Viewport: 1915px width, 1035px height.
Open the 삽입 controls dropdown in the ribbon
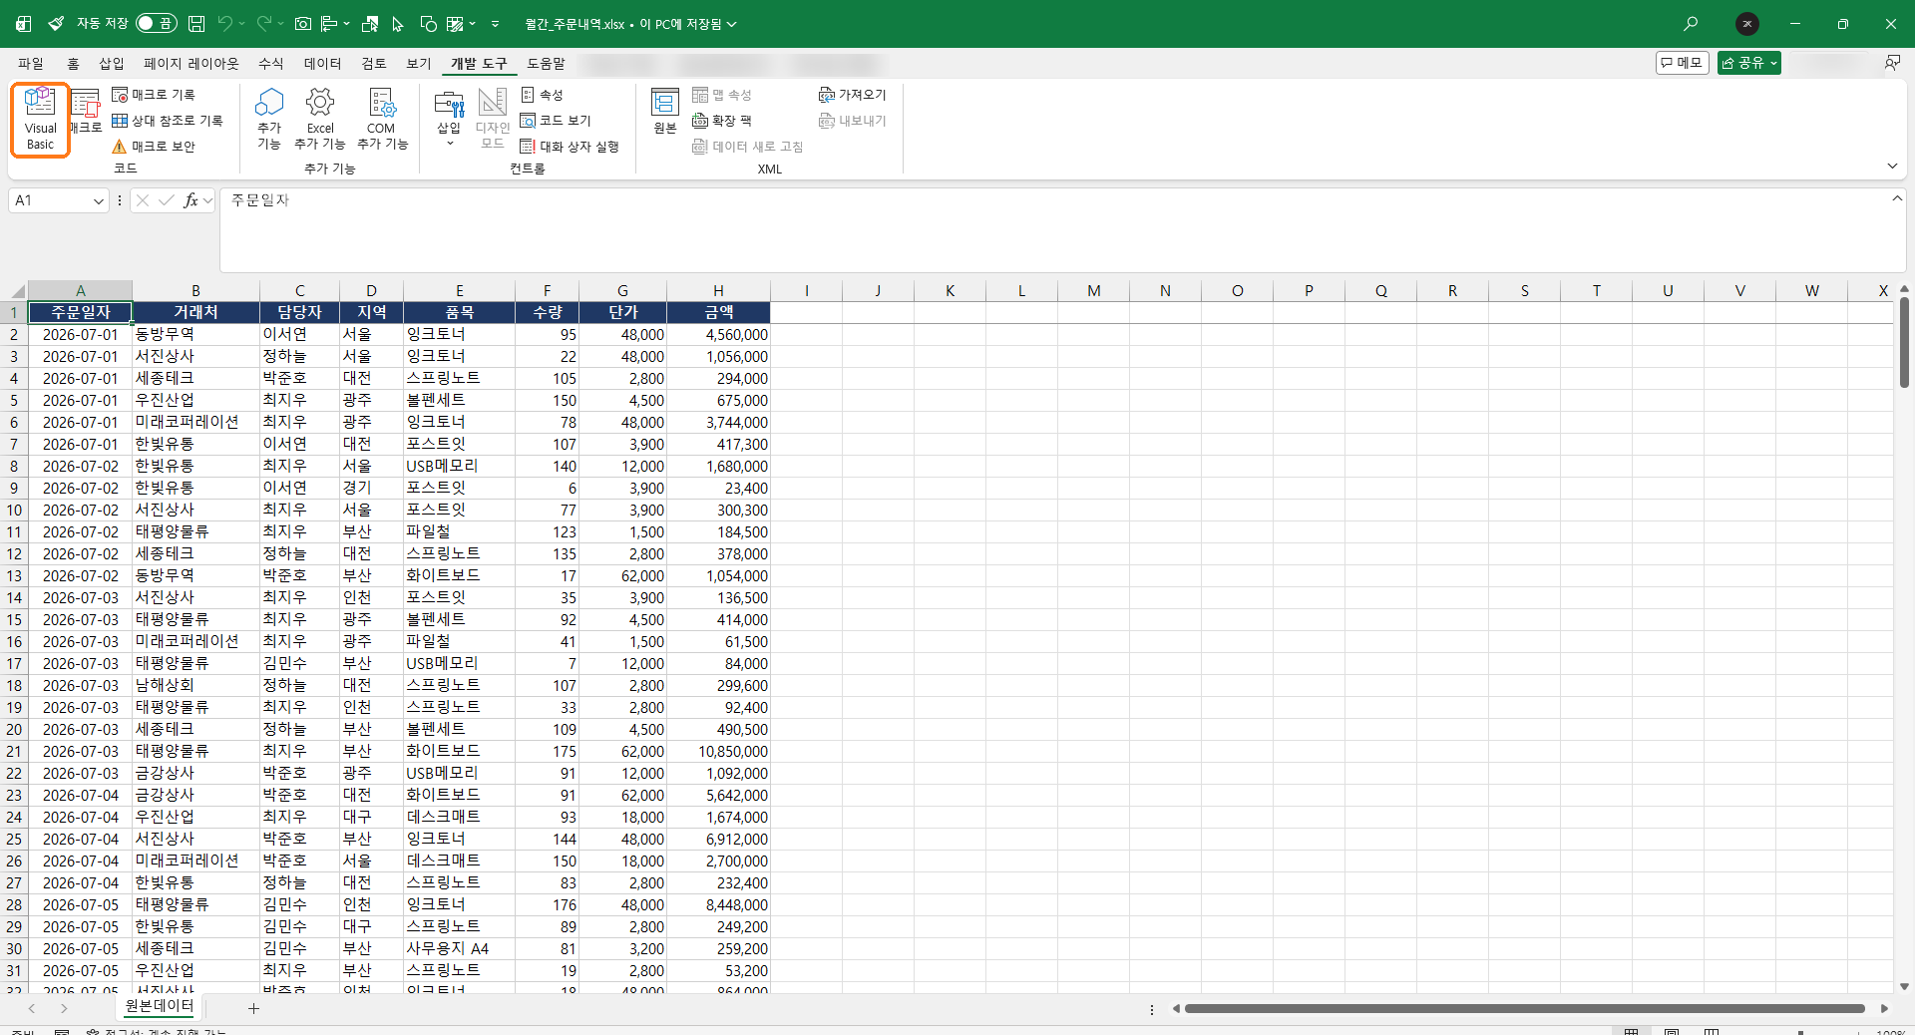pyautogui.click(x=449, y=120)
